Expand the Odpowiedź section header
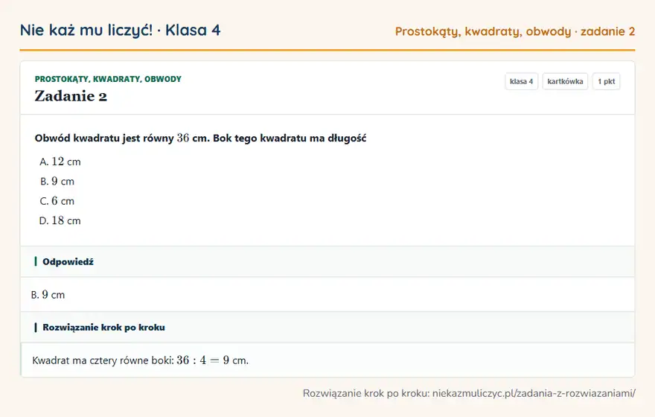The image size is (655, 417). pos(327,261)
